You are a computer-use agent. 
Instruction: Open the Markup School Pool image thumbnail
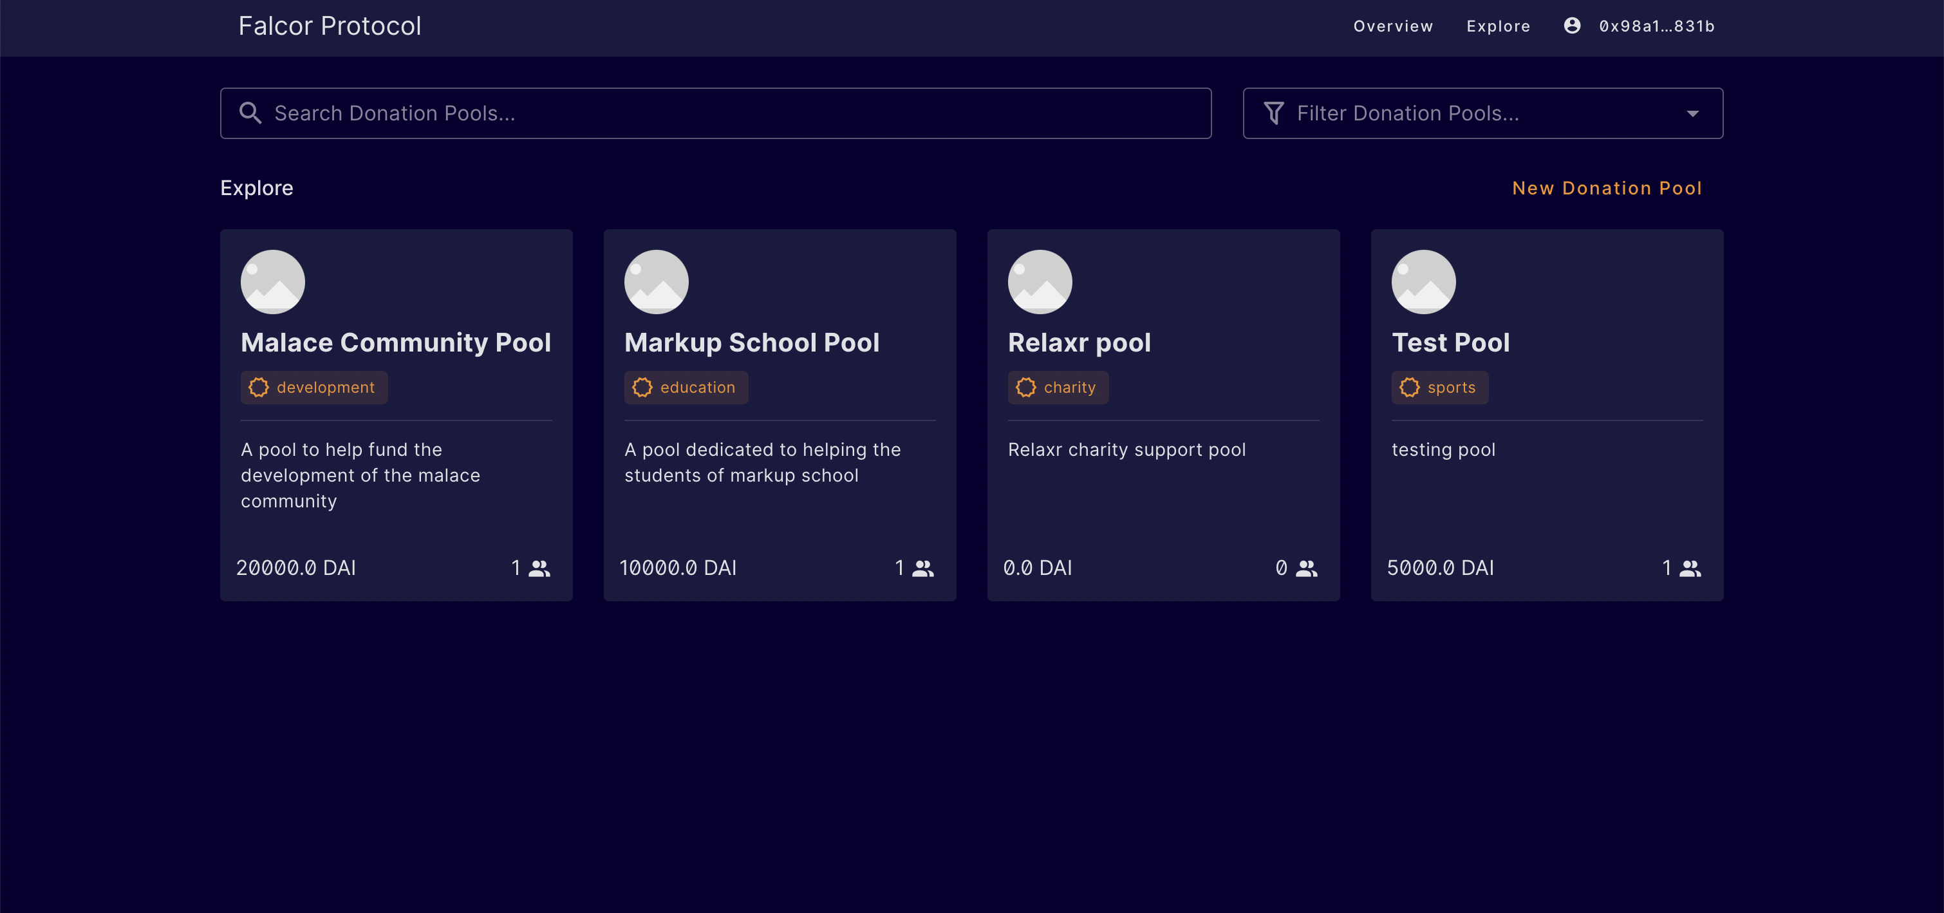pos(656,282)
